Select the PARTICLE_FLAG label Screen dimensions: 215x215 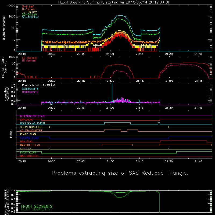[30, 145]
